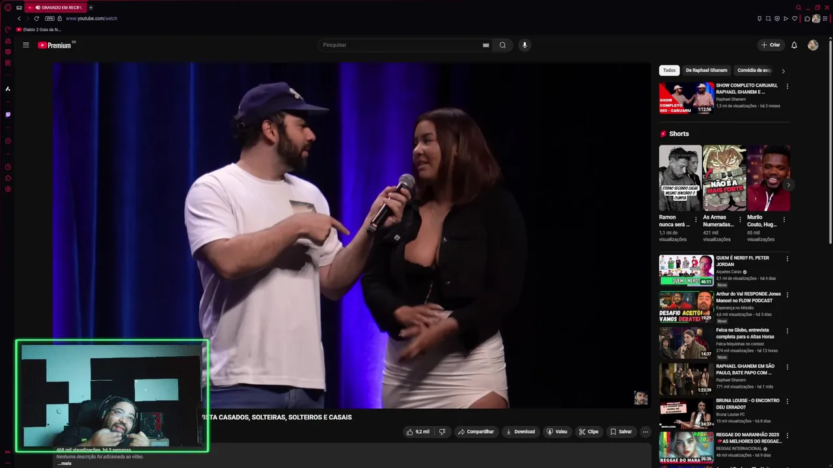This screenshot has height=468, width=833.
Task: Click the Download button
Action: pos(521,432)
